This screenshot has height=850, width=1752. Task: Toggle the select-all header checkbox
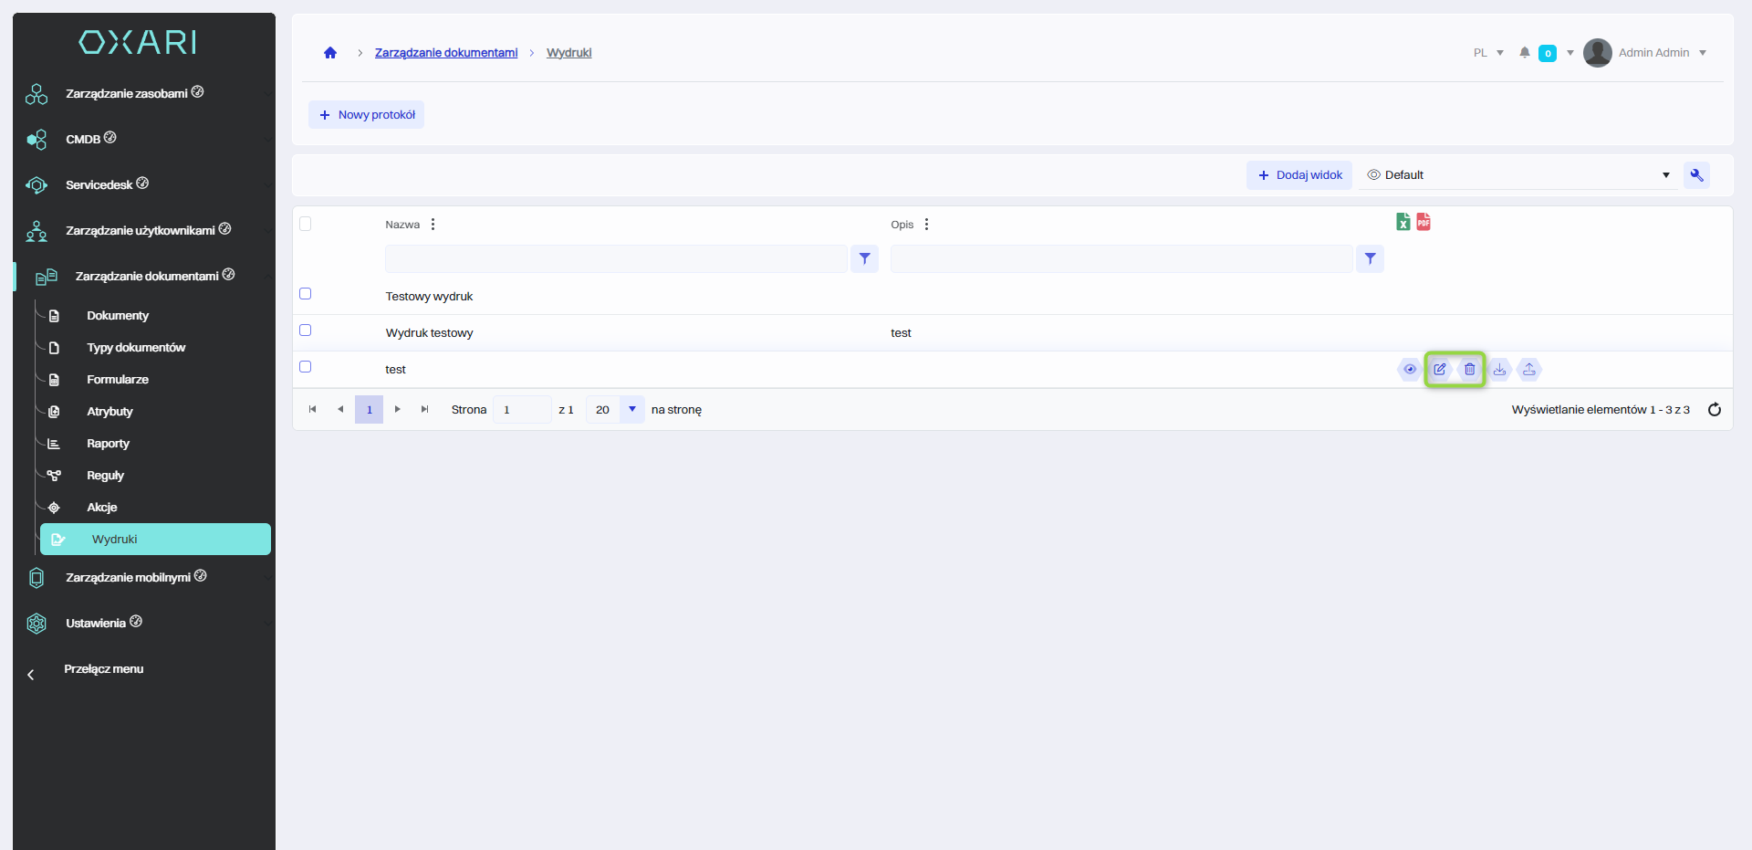click(x=306, y=225)
